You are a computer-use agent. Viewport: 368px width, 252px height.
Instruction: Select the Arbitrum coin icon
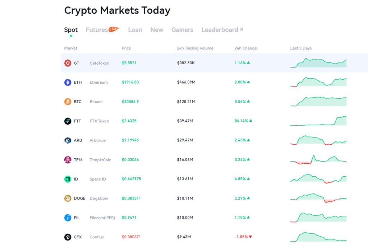click(x=68, y=140)
